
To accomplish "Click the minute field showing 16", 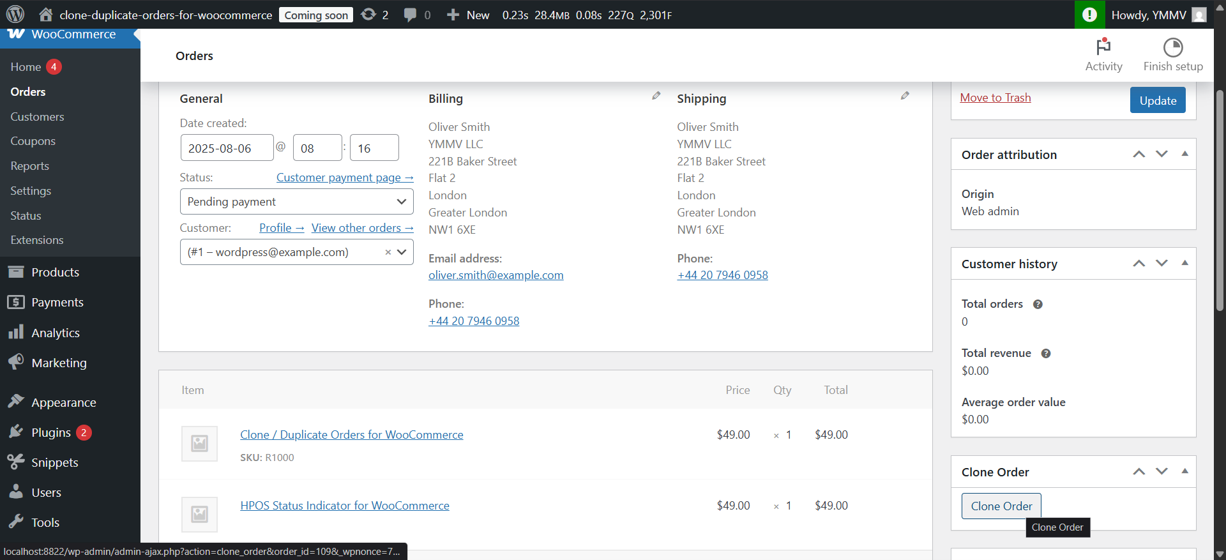I will click(374, 148).
